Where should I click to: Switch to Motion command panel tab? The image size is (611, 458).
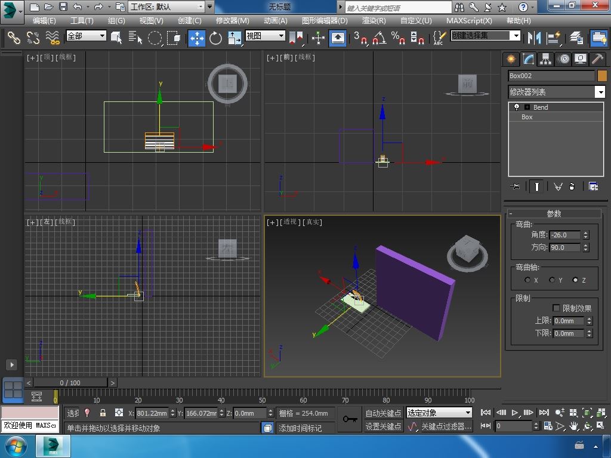[x=563, y=59]
